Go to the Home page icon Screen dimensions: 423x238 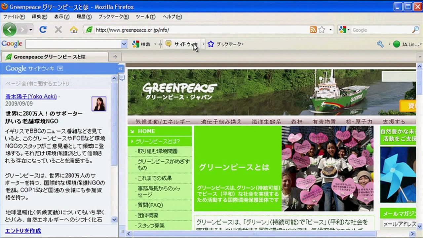click(74, 30)
